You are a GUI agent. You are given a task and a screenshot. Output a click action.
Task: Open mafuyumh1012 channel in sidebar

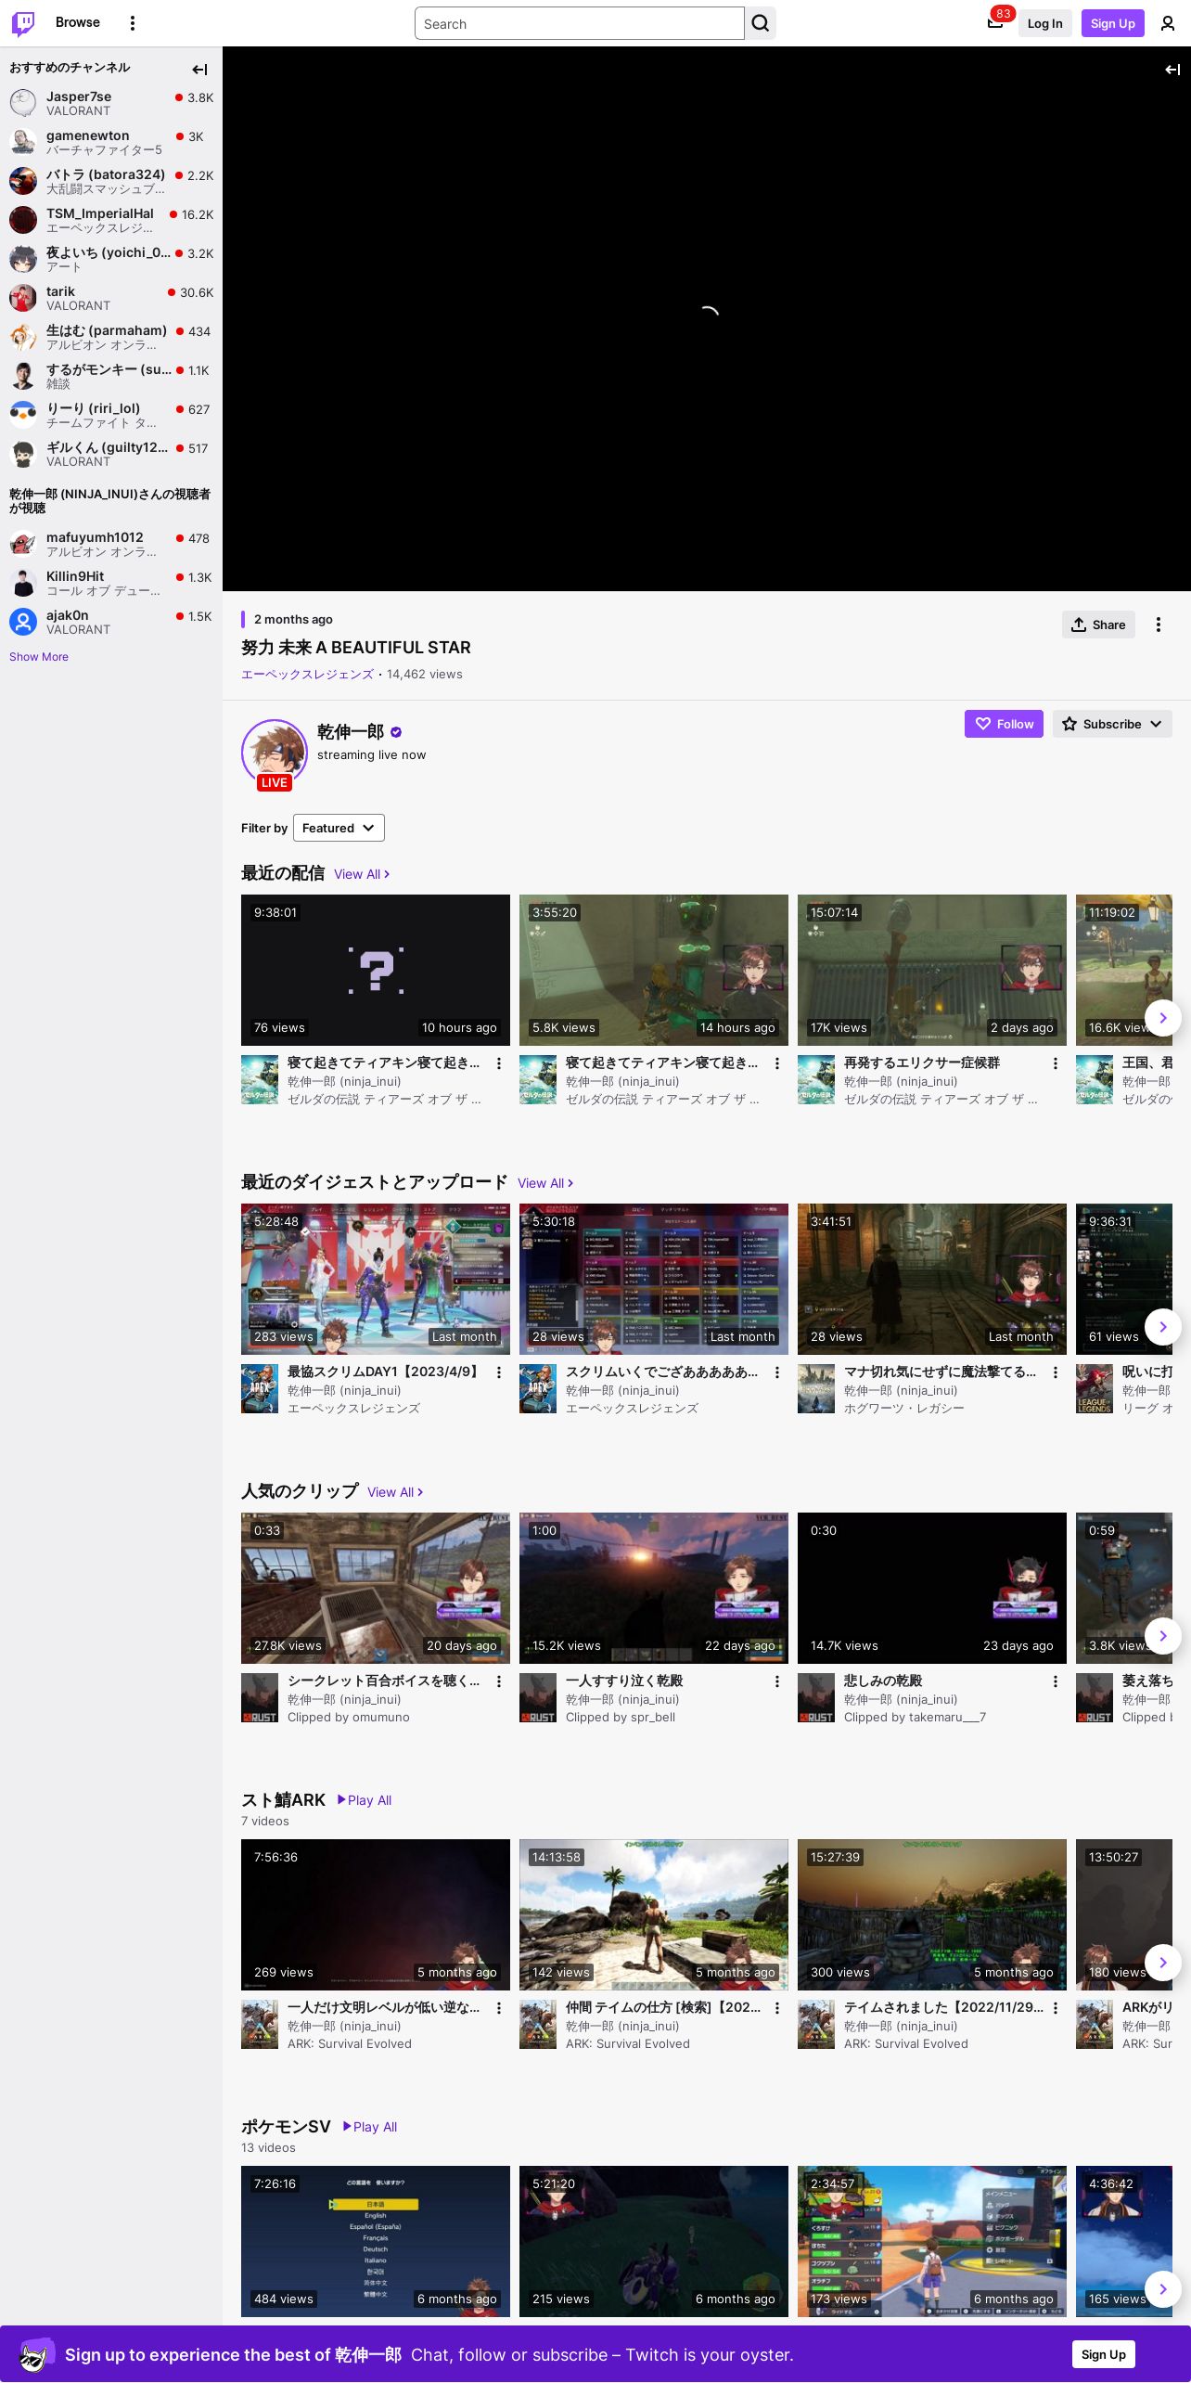(x=111, y=544)
